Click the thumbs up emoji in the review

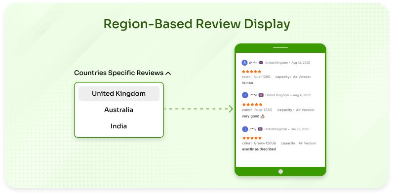coord(263,117)
